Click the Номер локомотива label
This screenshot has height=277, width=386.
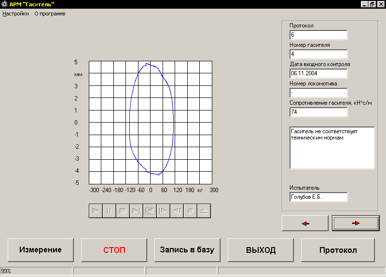[313, 83]
